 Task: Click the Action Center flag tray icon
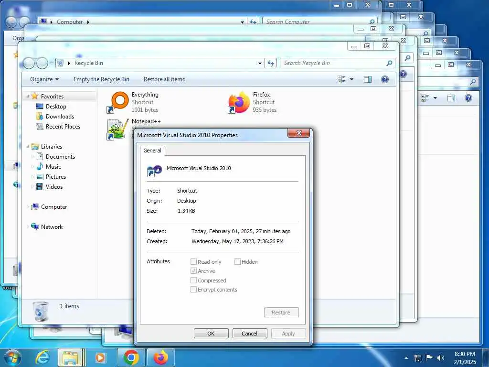click(429, 358)
